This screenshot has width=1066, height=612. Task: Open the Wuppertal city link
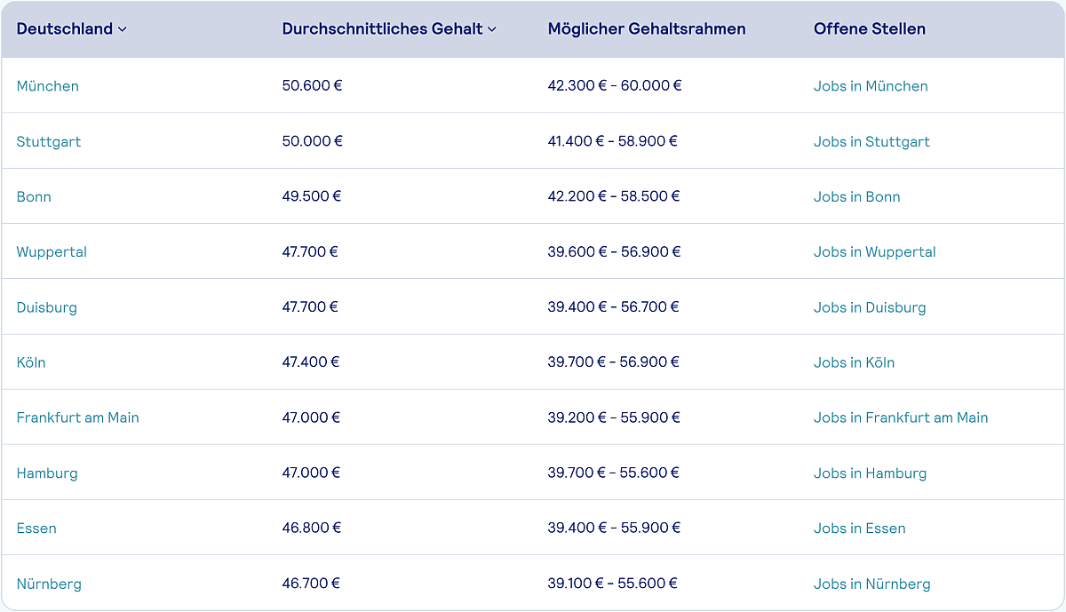pyautogui.click(x=52, y=252)
